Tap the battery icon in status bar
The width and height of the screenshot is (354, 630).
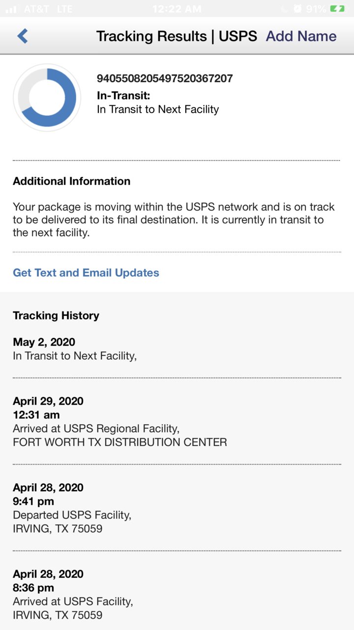338,8
